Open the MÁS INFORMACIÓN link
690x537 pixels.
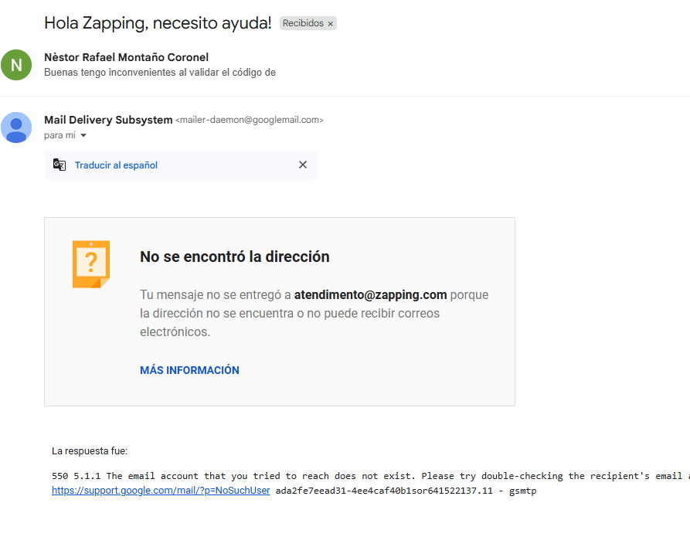189,370
